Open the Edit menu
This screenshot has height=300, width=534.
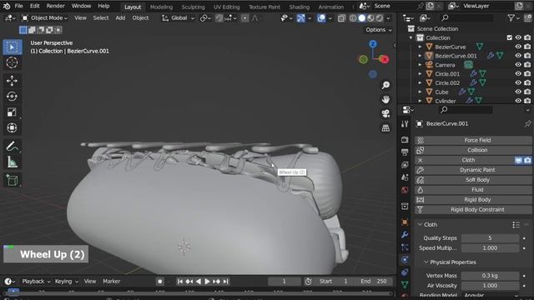[35, 6]
